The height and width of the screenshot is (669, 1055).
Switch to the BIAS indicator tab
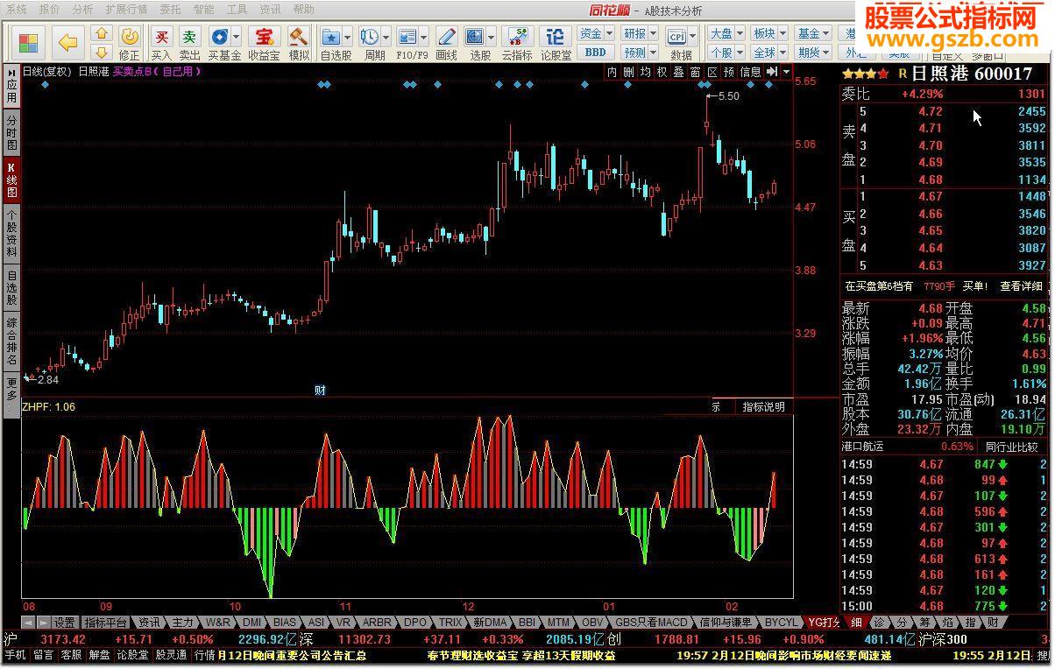(x=285, y=623)
